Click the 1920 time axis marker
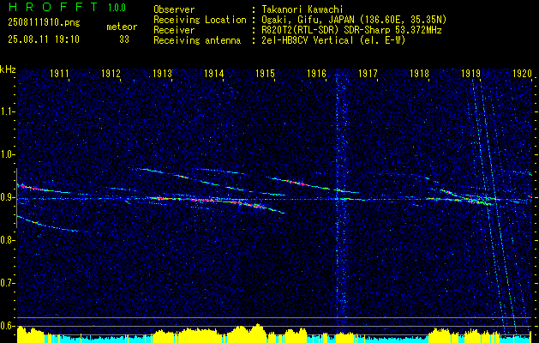The width and height of the screenshot is (539, 343). tap(522, 74)
